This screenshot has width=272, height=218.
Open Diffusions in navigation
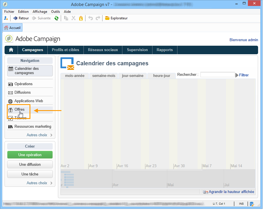point(30,93)
